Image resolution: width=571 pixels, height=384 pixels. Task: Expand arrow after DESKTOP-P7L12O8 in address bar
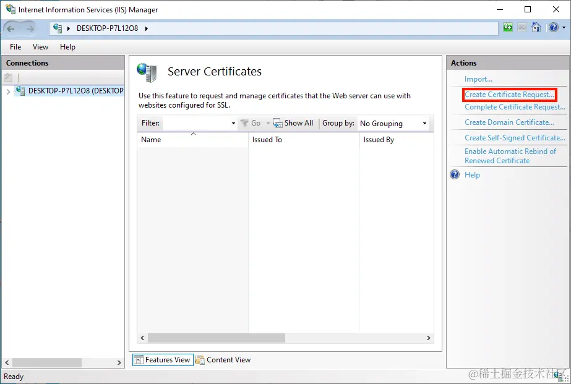pos(147,28)
